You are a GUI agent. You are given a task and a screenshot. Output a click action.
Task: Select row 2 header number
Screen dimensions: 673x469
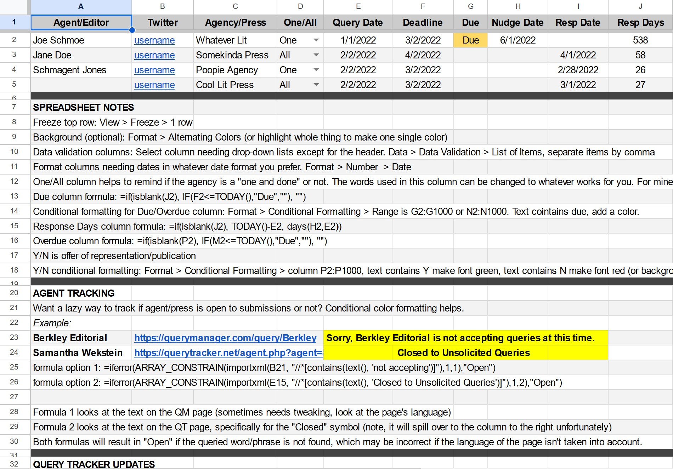14,40
